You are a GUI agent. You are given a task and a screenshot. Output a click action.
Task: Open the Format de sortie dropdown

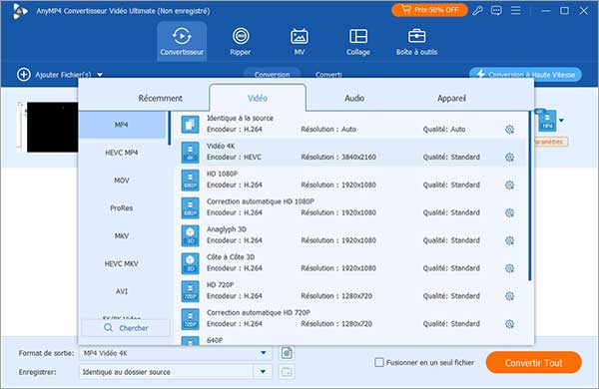176,353
